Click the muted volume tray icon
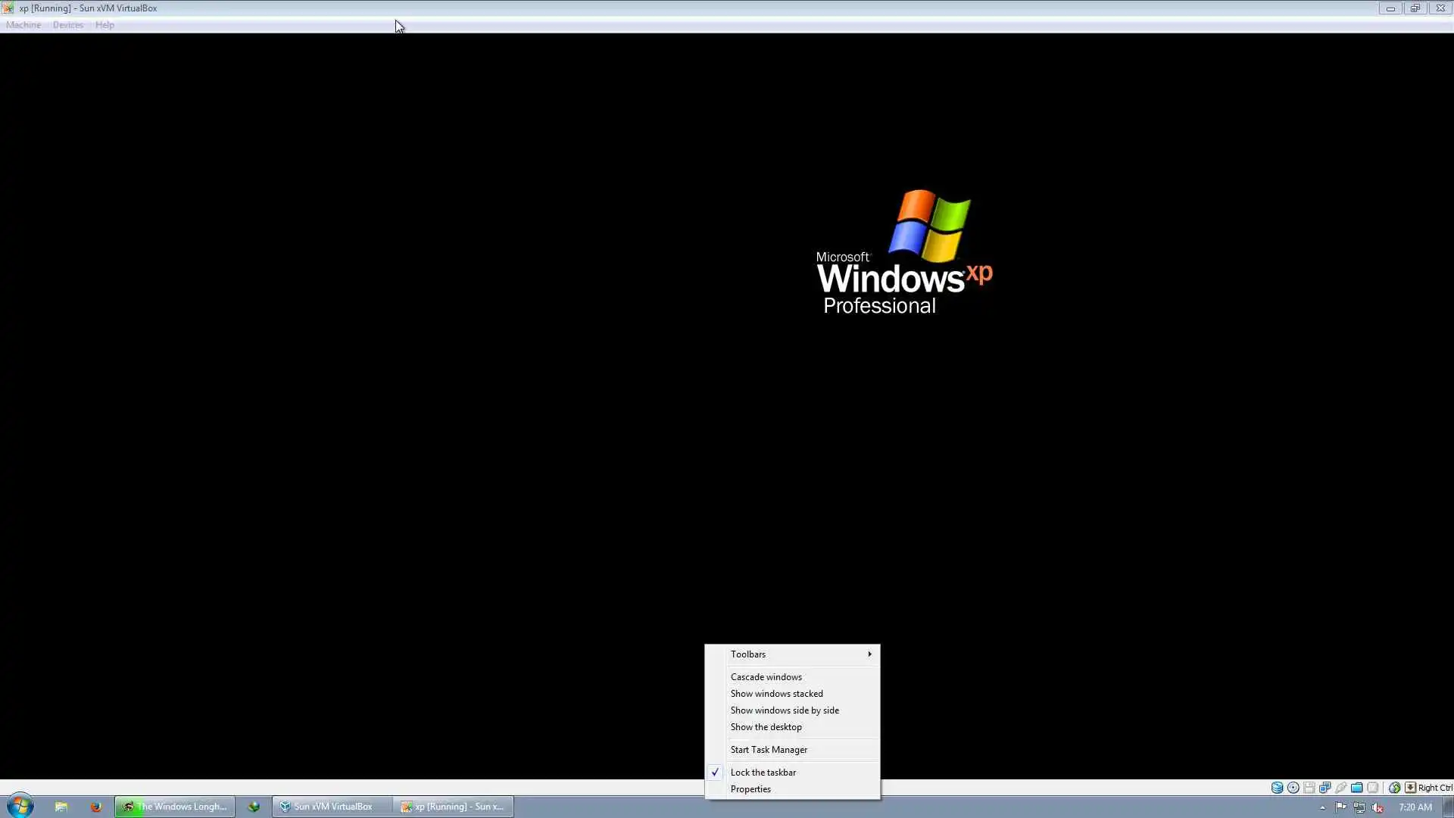The height and width of the screenshot is (818, 1454). coord(1378,807)
